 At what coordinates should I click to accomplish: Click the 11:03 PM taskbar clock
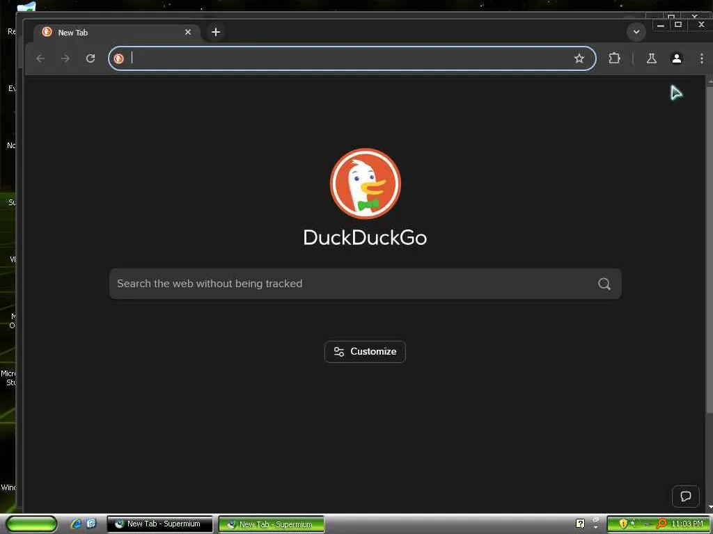(687, 524)
